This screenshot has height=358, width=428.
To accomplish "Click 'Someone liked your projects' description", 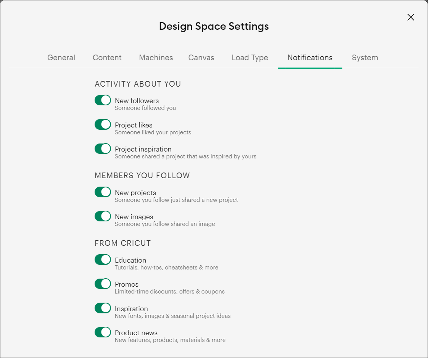I will pos(153,132).
